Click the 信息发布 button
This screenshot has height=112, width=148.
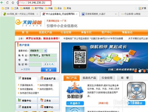[x=26, y=107]
